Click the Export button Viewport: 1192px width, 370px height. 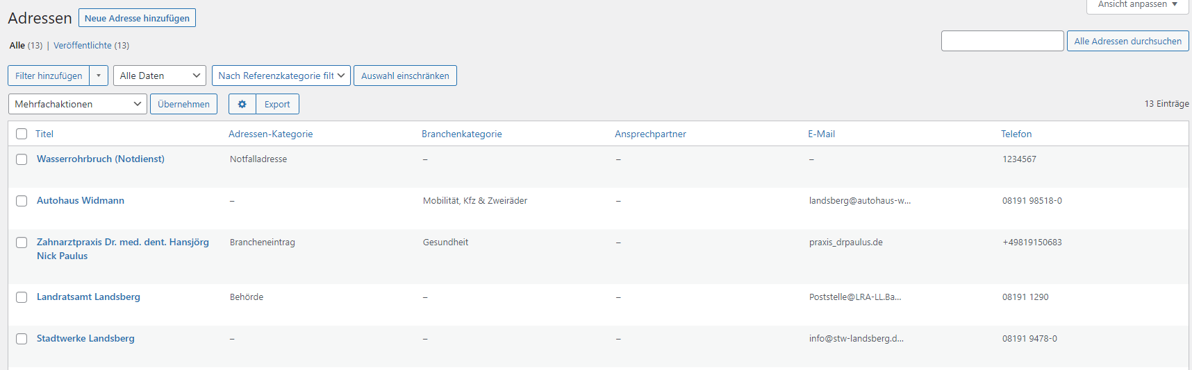277,104
